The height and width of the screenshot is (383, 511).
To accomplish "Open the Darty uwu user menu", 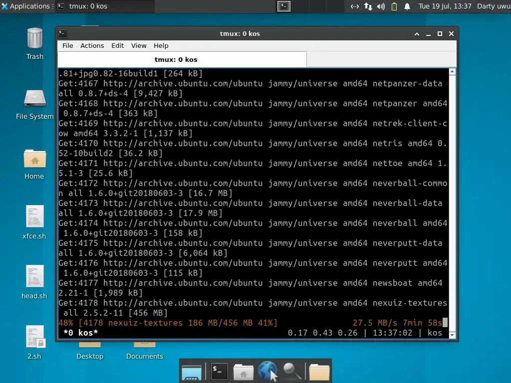I will coord(494,6).
